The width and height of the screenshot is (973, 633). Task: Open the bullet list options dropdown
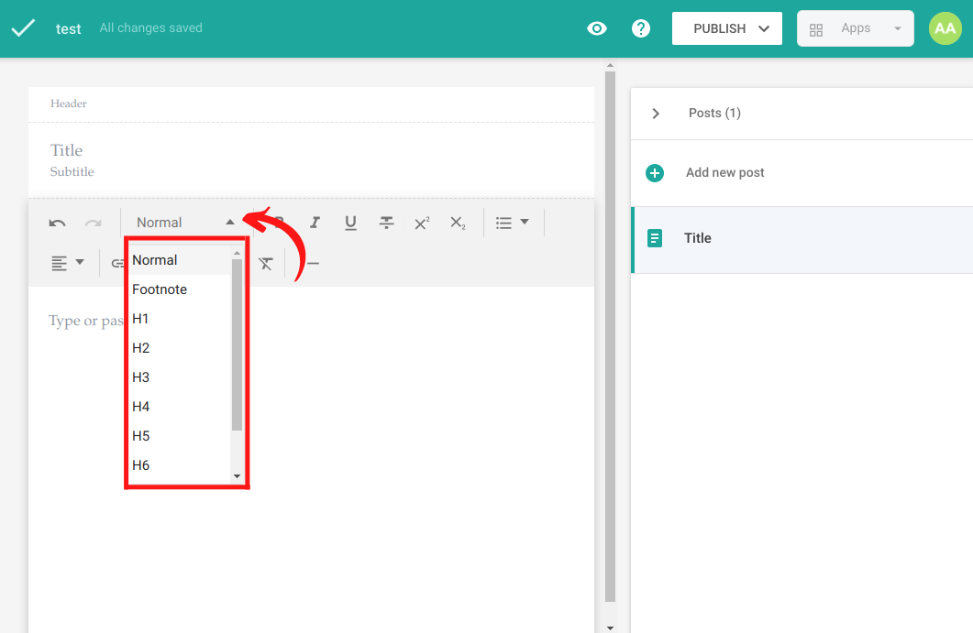point(513,223)
